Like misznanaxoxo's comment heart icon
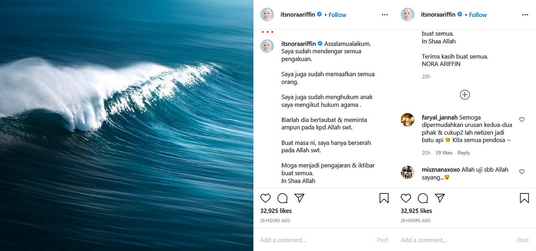 (x=522, y=172)
